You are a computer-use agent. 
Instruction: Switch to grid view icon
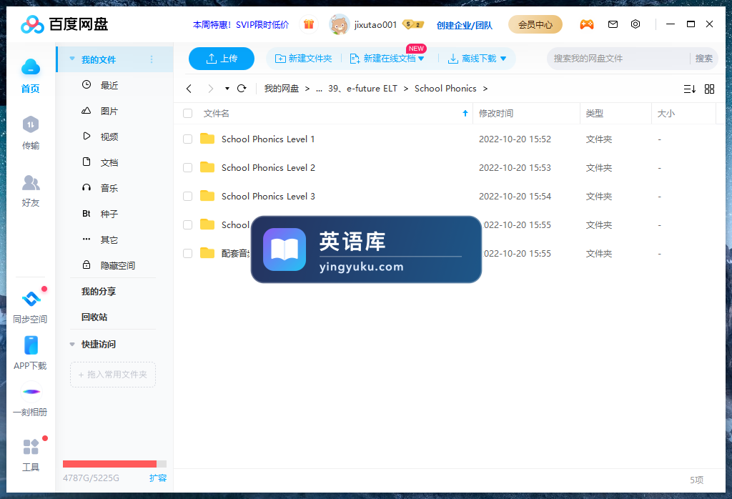point(710,89)
